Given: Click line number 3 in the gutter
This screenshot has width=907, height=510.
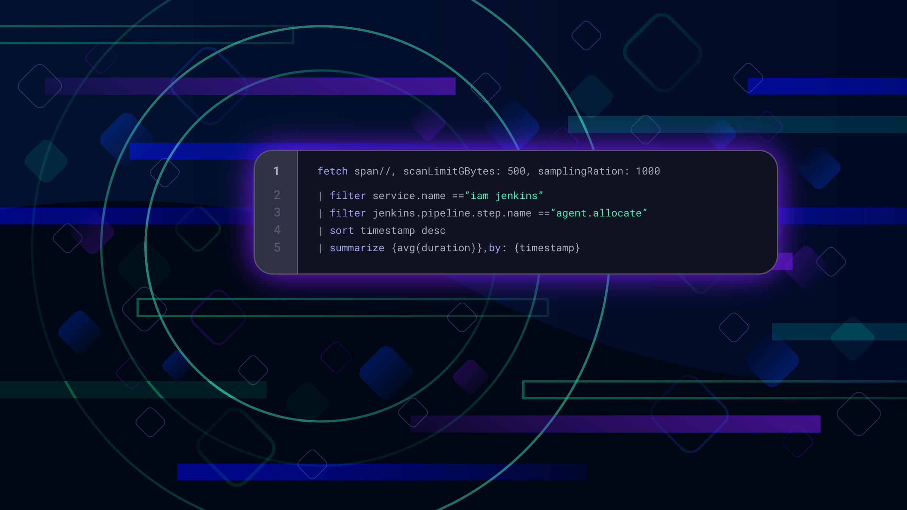Looking at the screenshot, I should [x=277, y=213].
